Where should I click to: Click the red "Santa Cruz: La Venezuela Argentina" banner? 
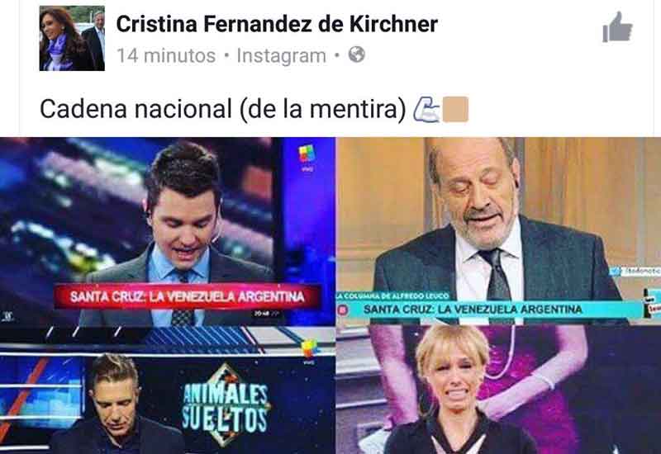[x=187, y=296]
